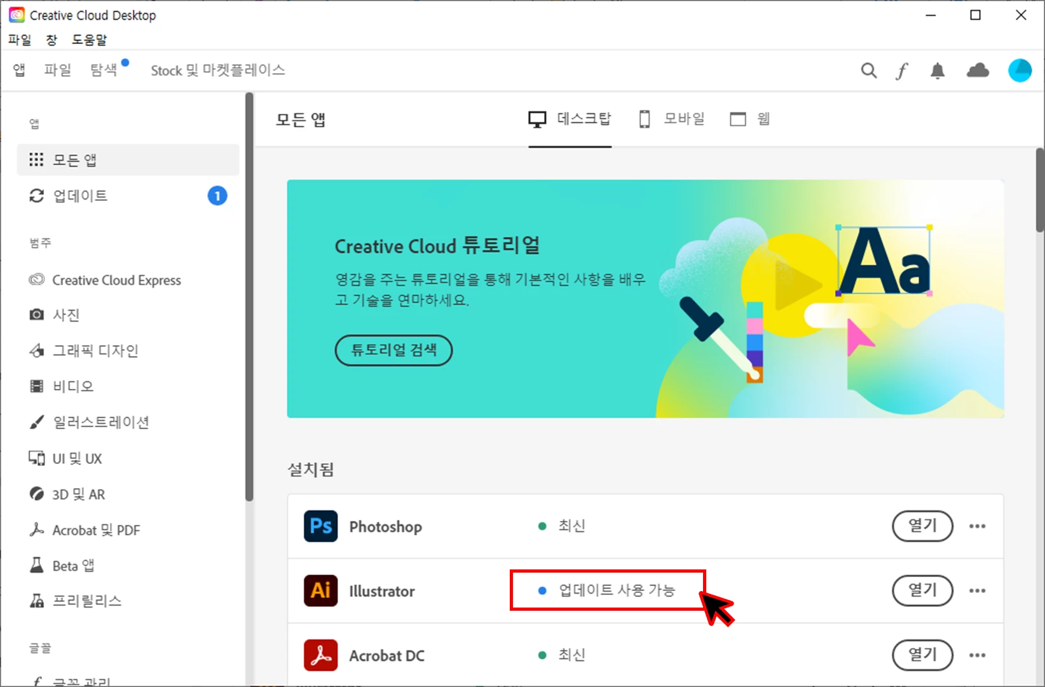
Task: Click the main content vertical scrollbar
Action: (1040, 190)
